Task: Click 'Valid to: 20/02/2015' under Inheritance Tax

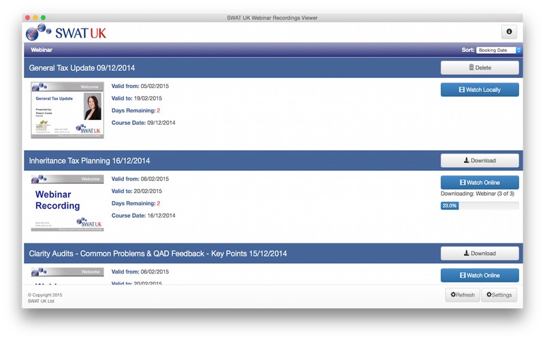Action: click(x=137, y=192)
